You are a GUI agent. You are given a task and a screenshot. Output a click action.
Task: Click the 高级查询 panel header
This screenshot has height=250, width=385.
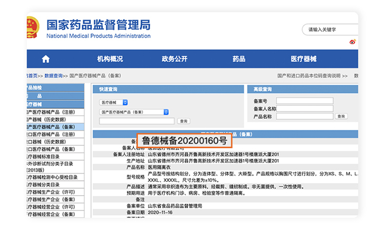point(303,89)
